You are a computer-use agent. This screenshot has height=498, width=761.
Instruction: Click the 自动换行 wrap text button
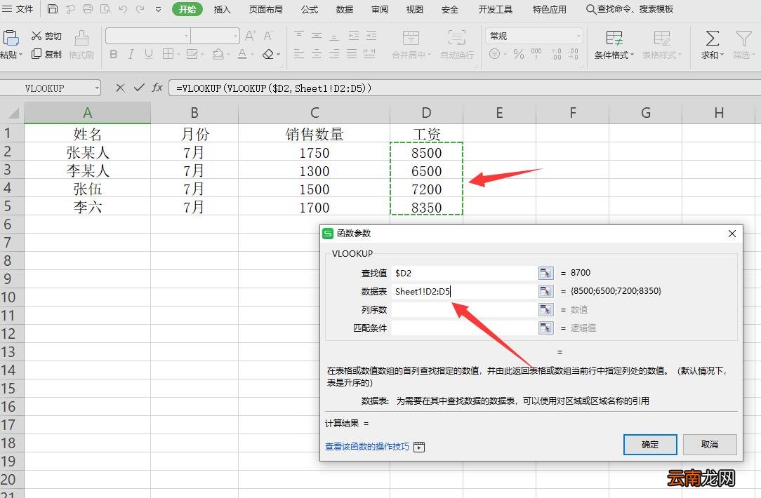coord(457,45)
